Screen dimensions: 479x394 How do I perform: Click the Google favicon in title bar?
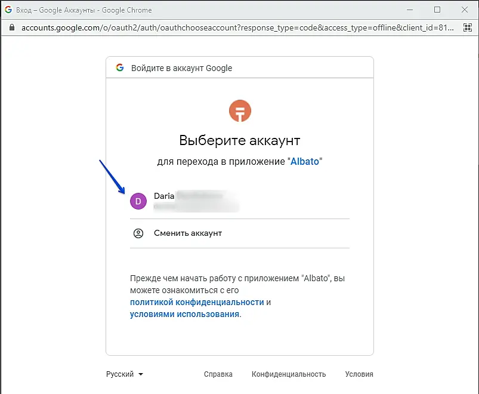(8, 10)
